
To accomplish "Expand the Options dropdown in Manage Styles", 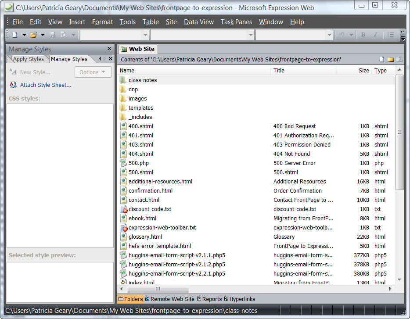I will pos(93,72).
